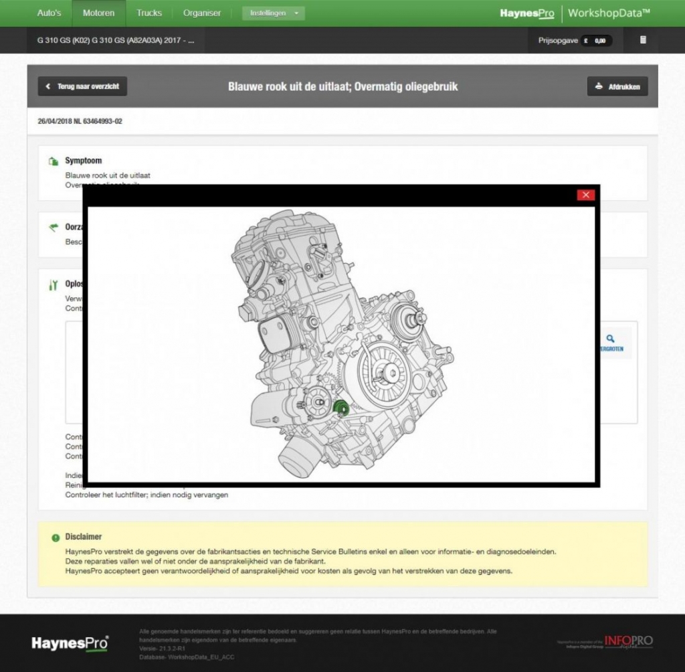Go to the Organiser tab

(202, 13)
